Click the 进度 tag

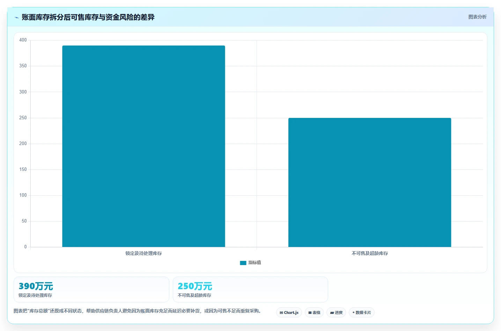click(336, 313)
